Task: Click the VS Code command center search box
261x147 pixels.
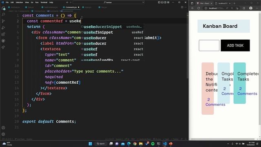Action: pos(108,2)
